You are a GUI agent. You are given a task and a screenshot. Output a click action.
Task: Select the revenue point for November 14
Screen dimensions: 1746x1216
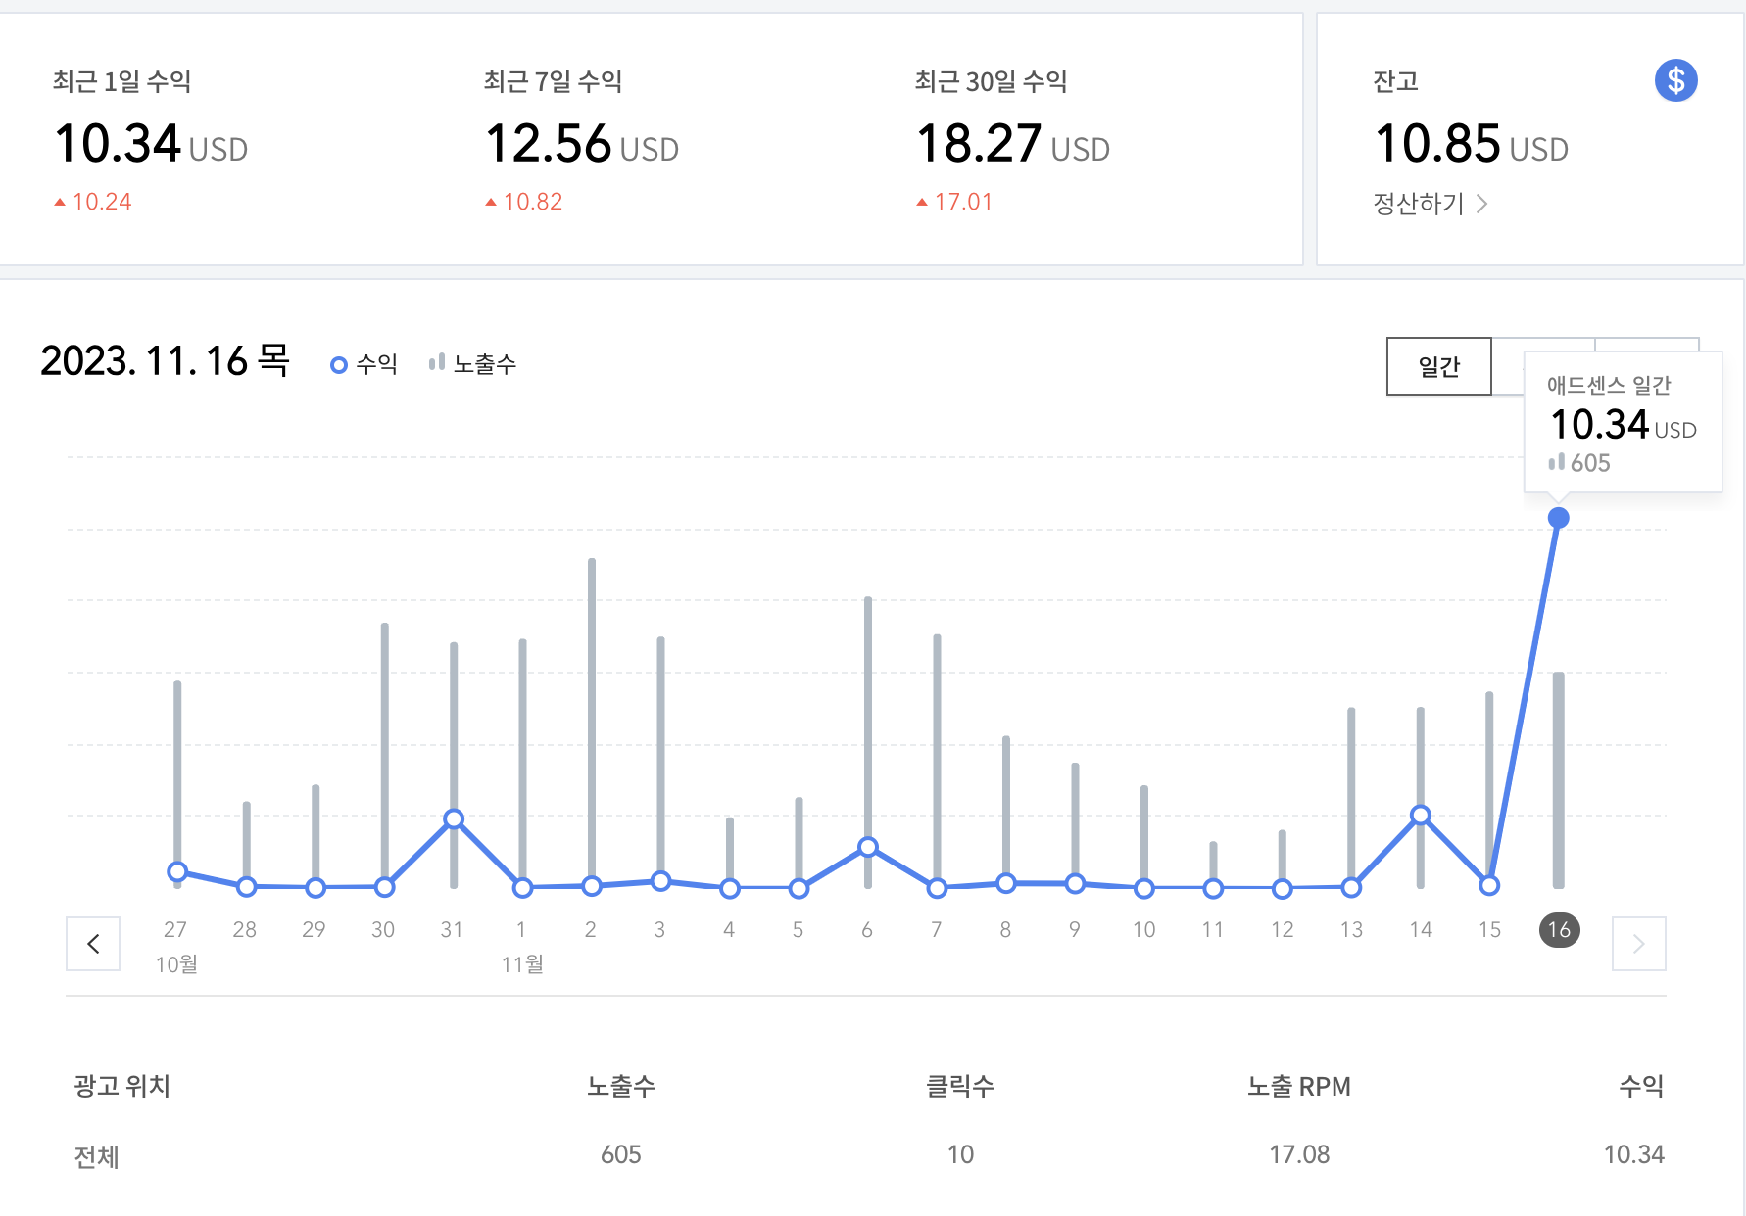1420,815
